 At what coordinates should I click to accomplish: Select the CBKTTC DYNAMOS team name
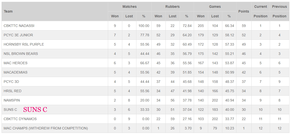[x=20, y=119]
